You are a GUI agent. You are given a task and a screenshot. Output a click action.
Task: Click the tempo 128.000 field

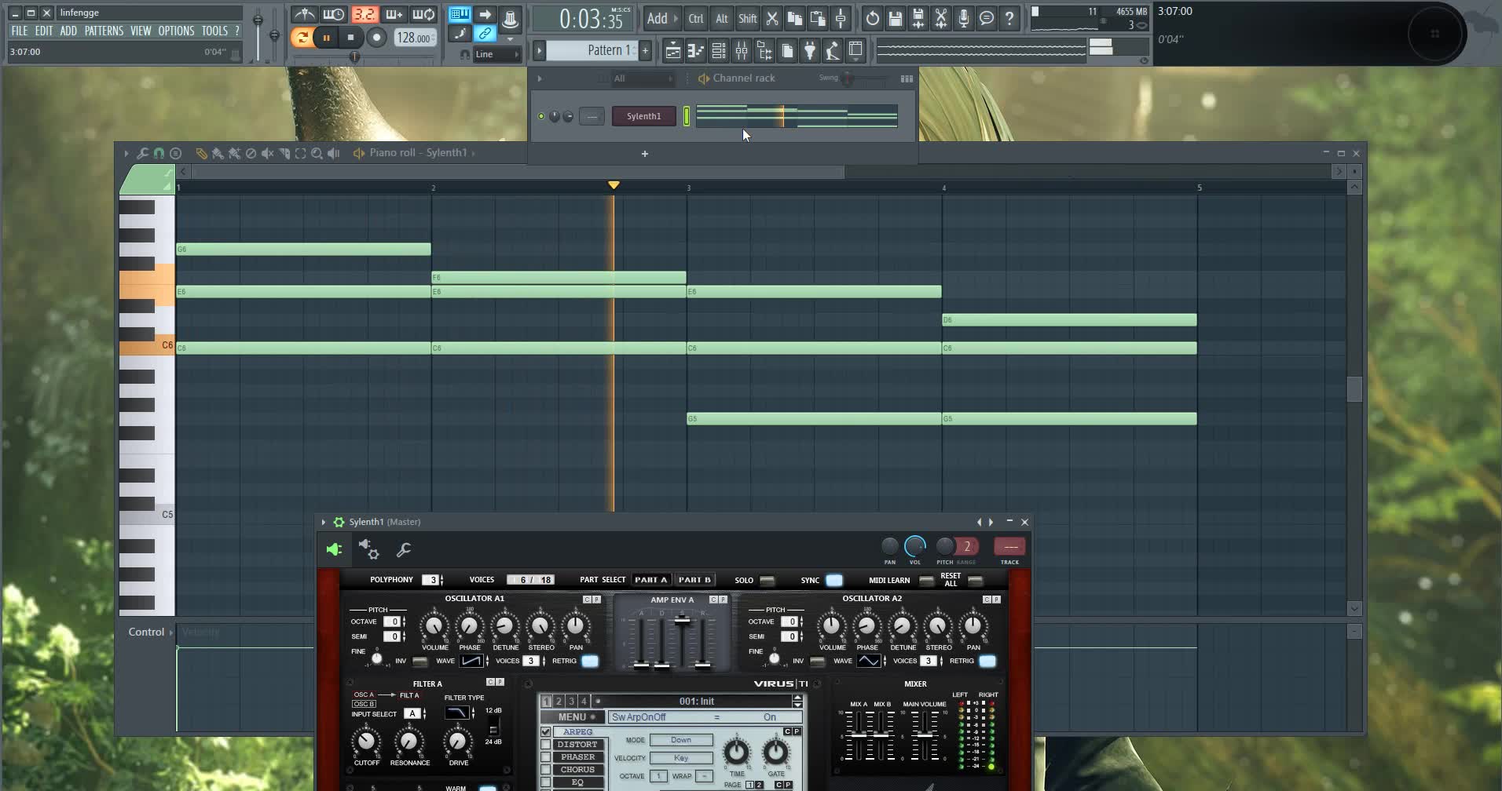click(414, 37)
